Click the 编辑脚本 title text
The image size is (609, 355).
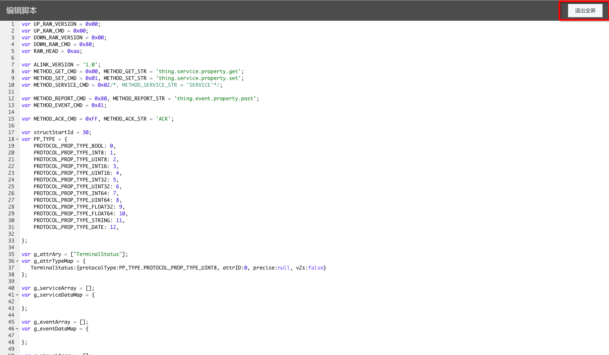pos(22,11)
